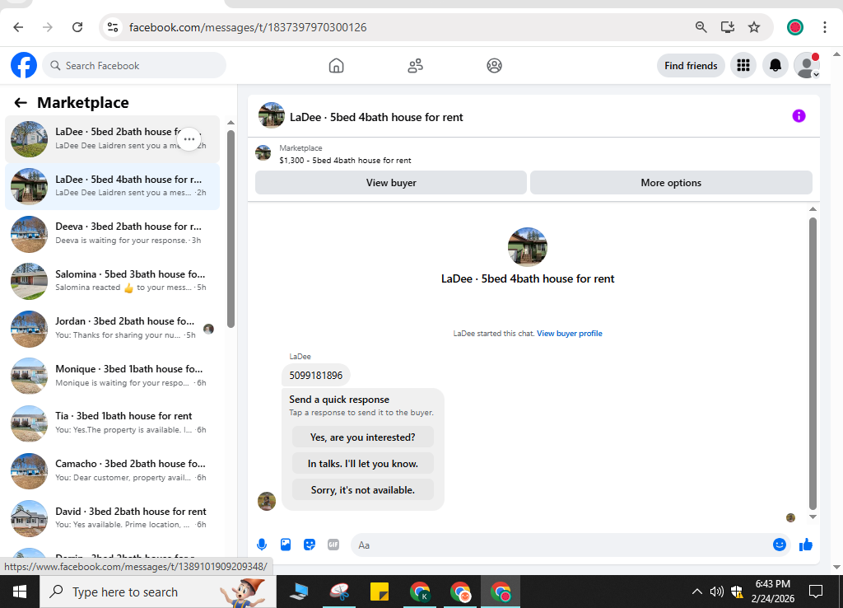The height and width of the screenshot is (608, 843).
Task: Open the emoji picker in message box
Action: coord(779,545)
